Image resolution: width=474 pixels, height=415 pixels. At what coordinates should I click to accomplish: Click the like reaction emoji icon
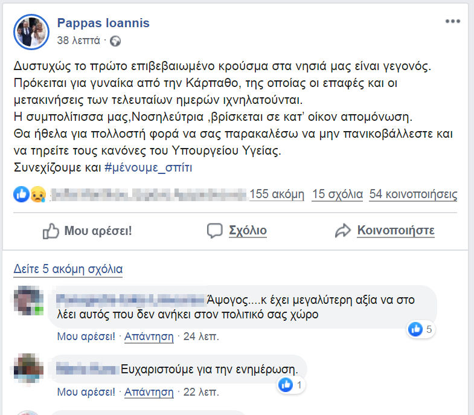point(21,194)
